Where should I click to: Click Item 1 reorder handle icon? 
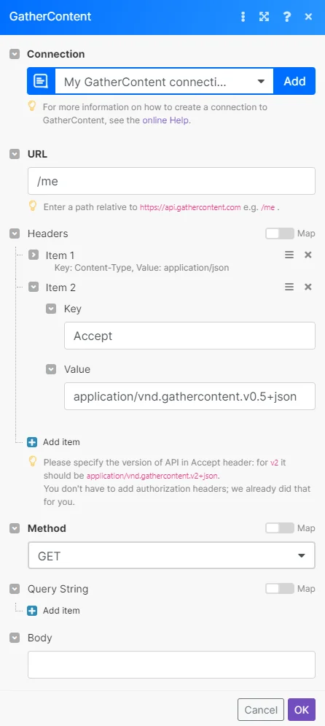point(289,255)
